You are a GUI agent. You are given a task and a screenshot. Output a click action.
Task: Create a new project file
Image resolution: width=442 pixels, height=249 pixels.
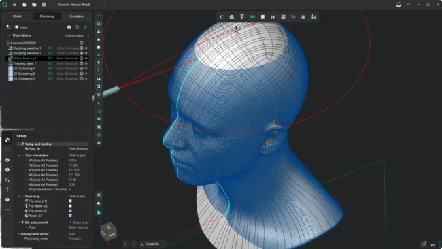point(24,5)
